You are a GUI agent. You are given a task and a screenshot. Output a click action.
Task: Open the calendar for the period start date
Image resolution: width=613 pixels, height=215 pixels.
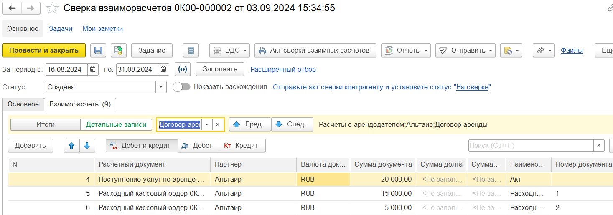click(x=93, y=69)
